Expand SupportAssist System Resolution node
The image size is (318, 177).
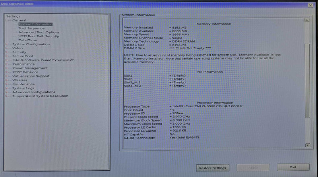click(x=7, y=96)
